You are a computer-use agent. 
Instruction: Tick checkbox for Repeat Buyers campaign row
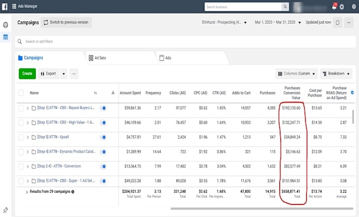tap(21, 108)
